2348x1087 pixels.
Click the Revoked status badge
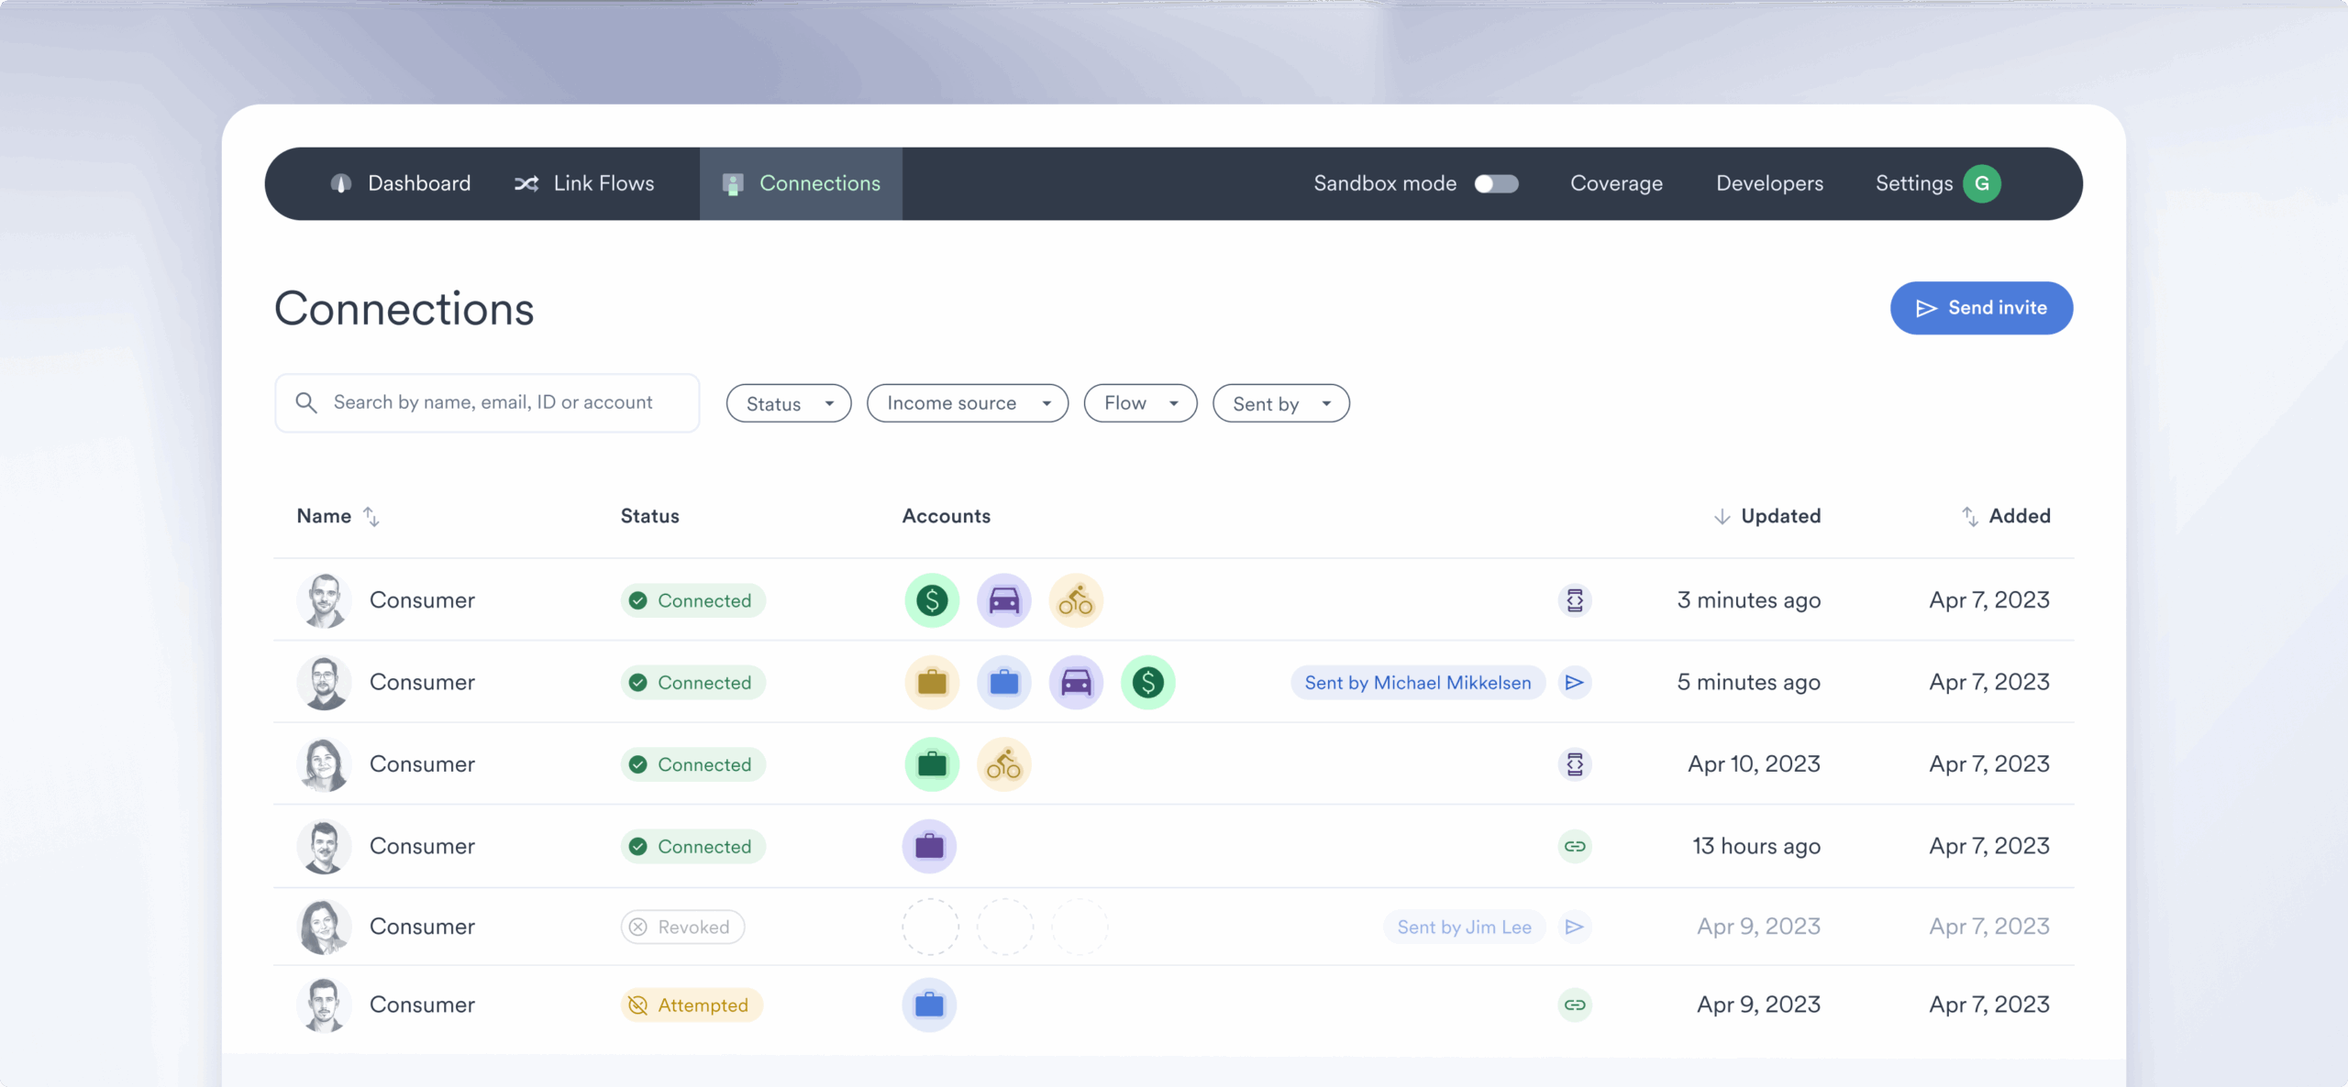pyautogui.click(x=682, y=927)
